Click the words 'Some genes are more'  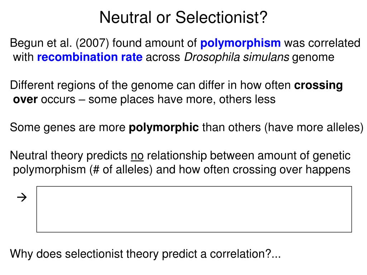pyautogui.click(x=68, y=128)
